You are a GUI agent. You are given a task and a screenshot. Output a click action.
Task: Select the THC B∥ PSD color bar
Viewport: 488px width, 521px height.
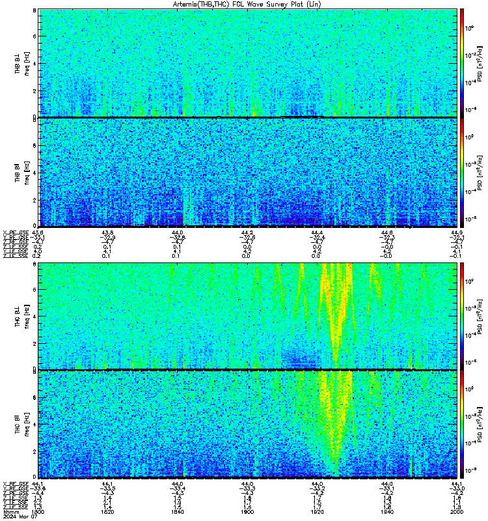pyautogui.click(x=462, y=424)
